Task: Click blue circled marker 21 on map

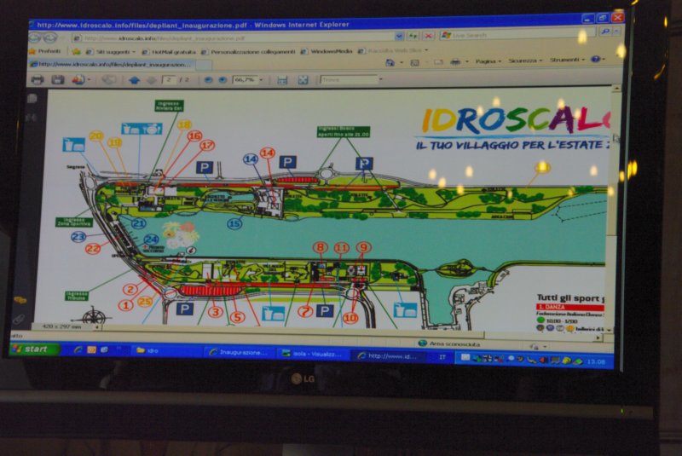Action: pos(138,224)
